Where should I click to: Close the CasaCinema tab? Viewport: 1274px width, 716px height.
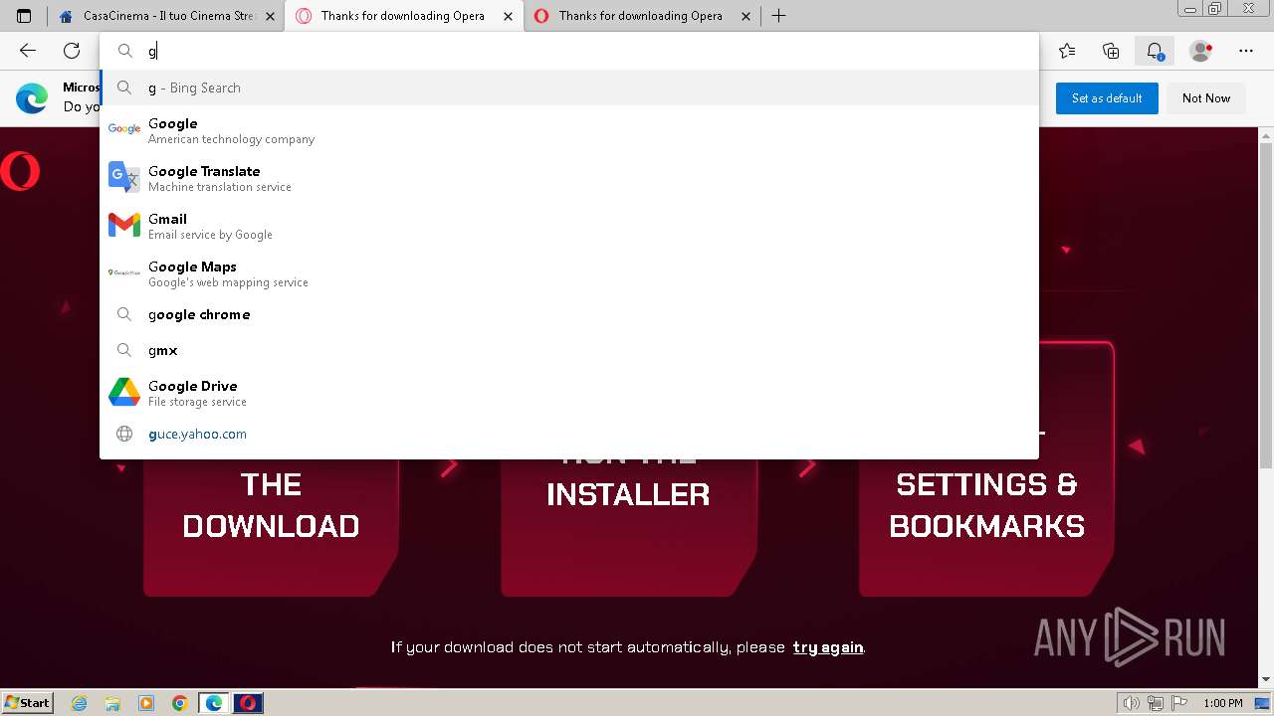[269, 16]
